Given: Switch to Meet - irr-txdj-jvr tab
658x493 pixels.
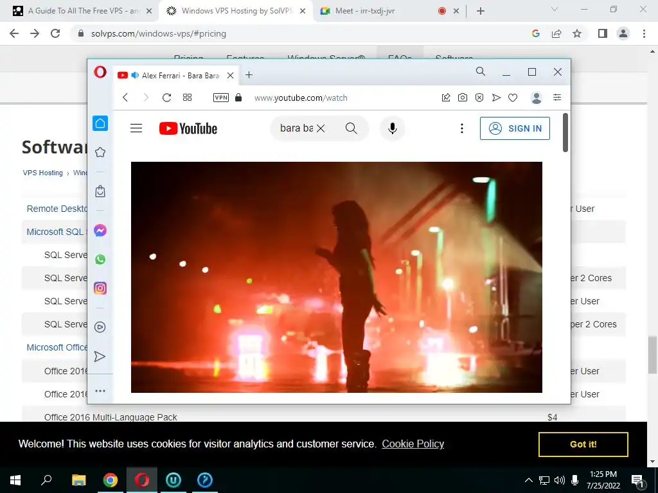Looking at the screenshot, I should [x=365, y=11].
